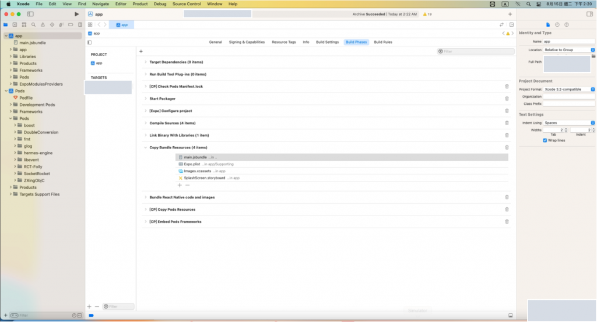Go forward with the editor history arrow

[105, 24]
